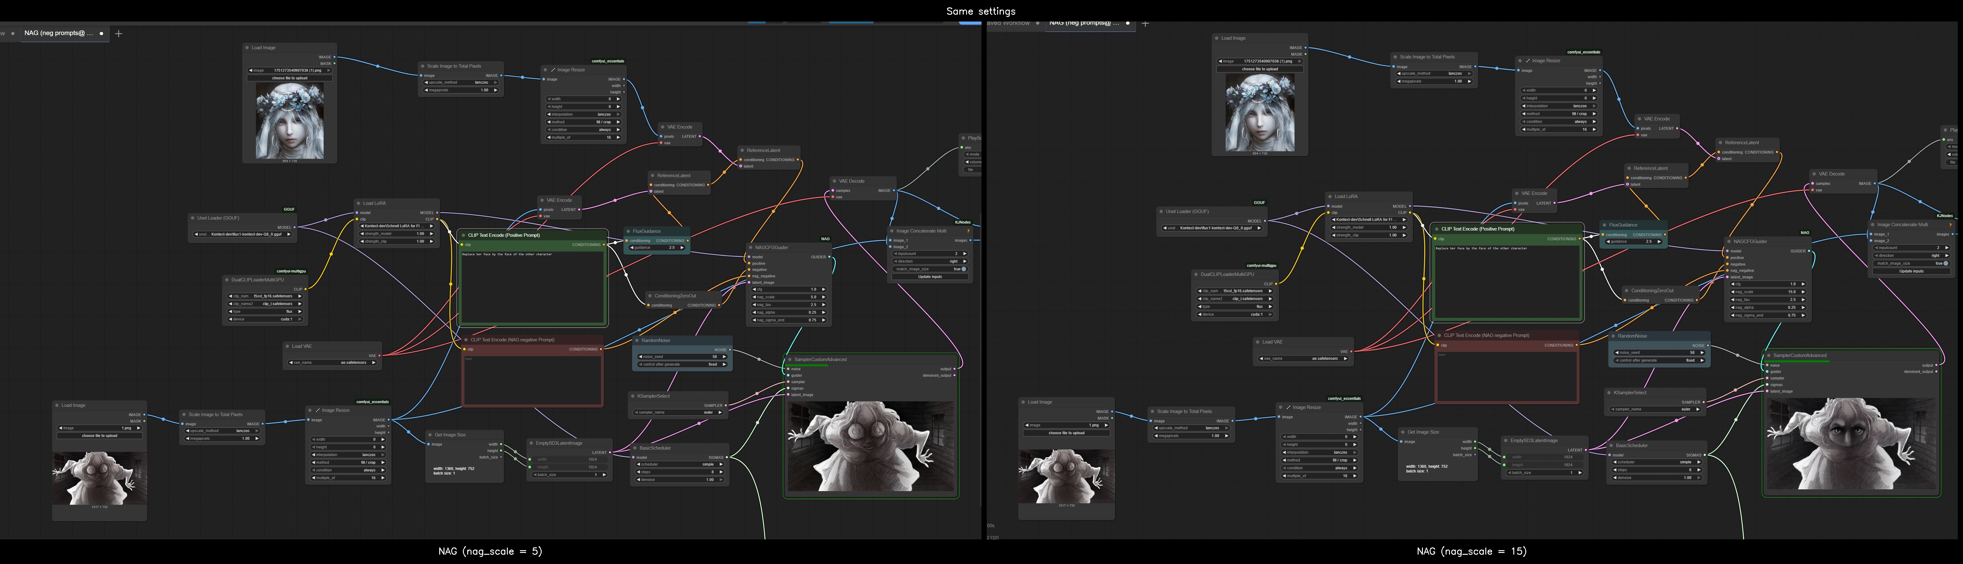The width and height of the screenshot is (1963, 564).
Task: Collapse the RandomNoise node in left workflow
Action: [x=637, y=341]
